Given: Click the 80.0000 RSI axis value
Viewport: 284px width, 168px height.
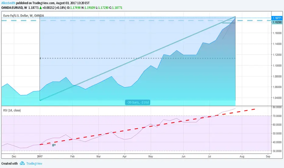Looking at the screenshot, I should [x=277, y=107].
